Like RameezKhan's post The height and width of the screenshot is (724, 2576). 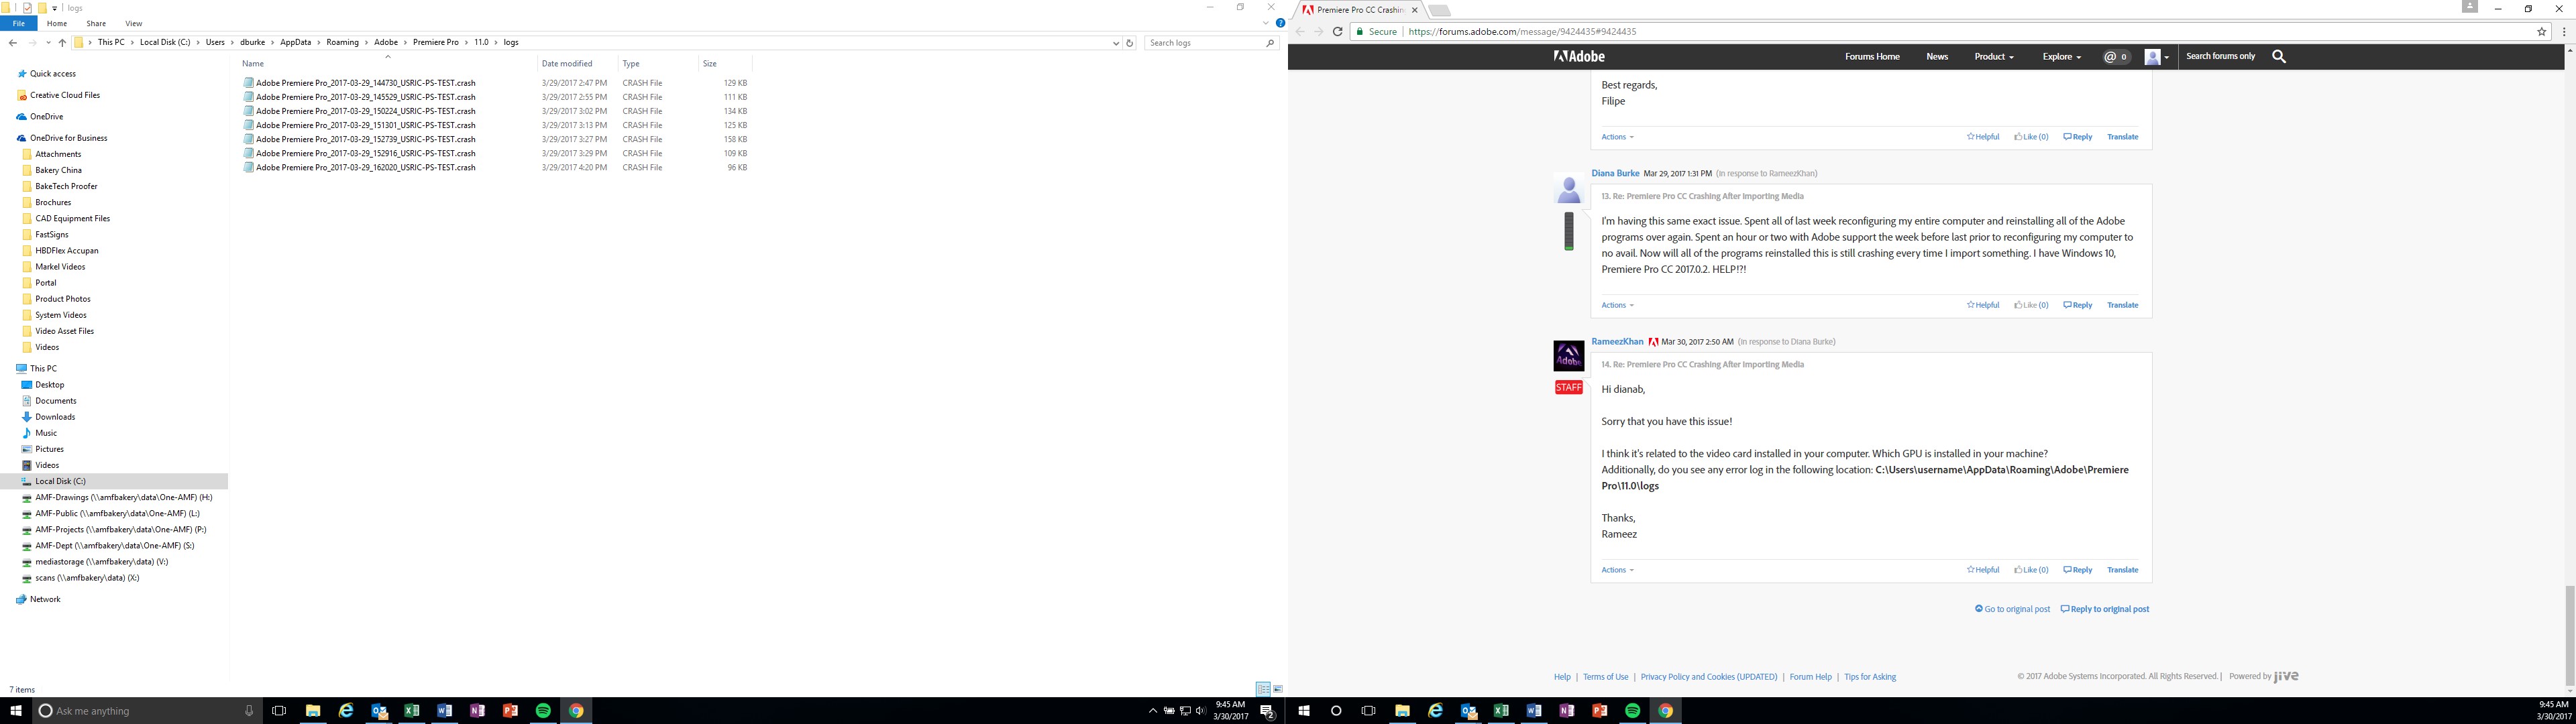pos(2031,570)
